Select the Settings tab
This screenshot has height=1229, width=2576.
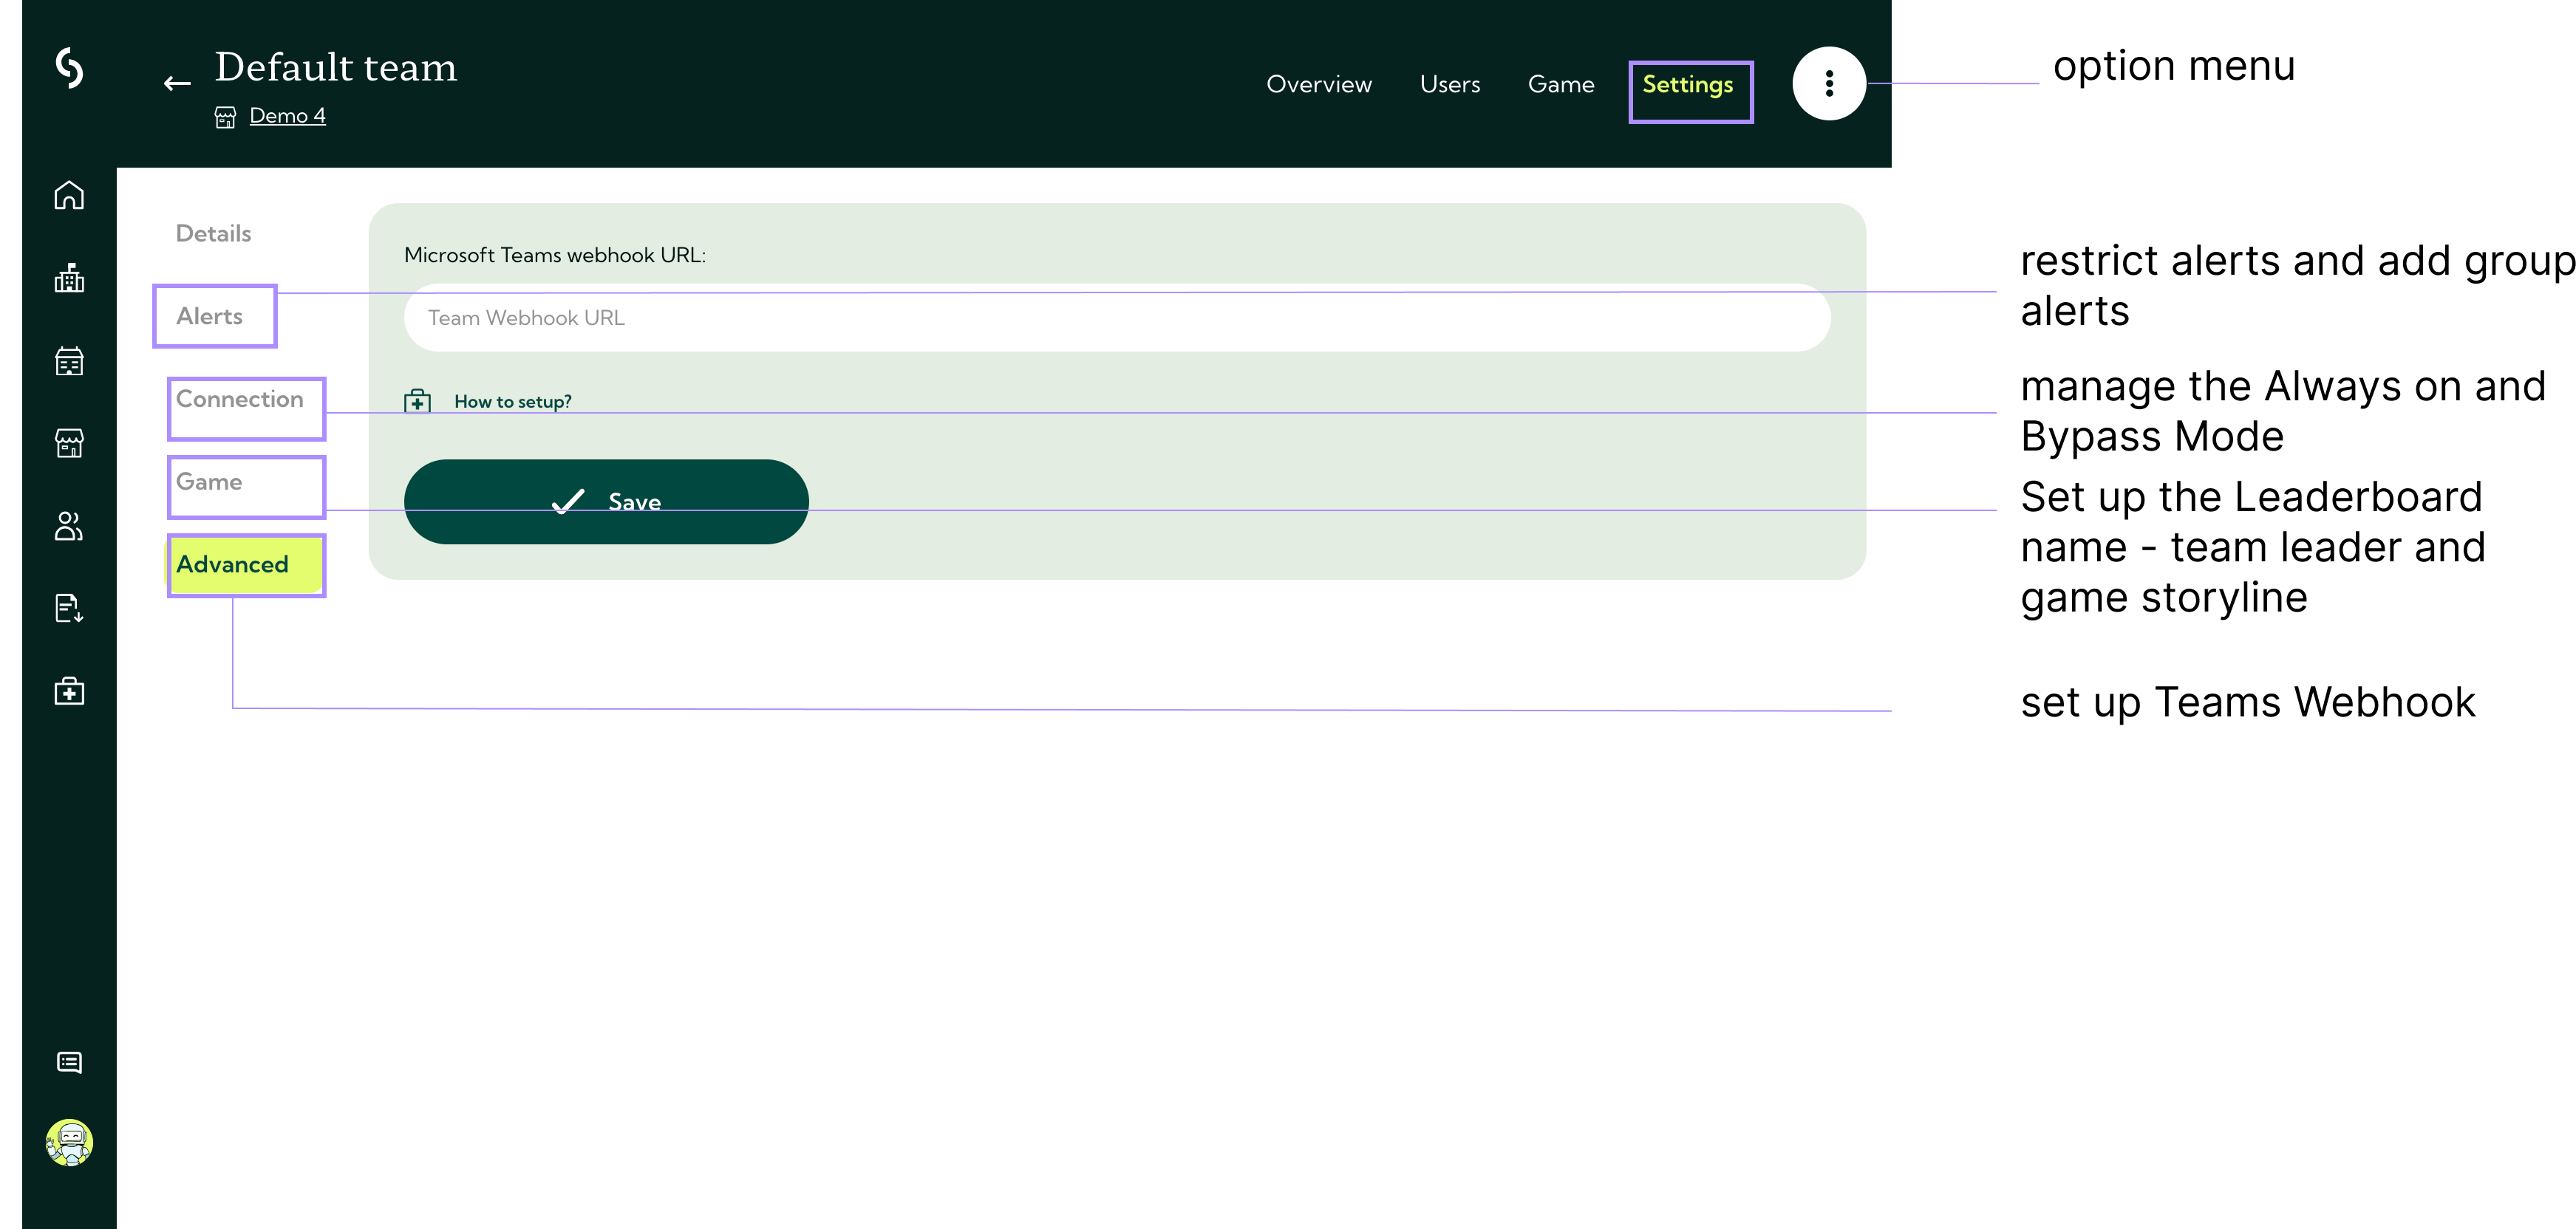1688,86
